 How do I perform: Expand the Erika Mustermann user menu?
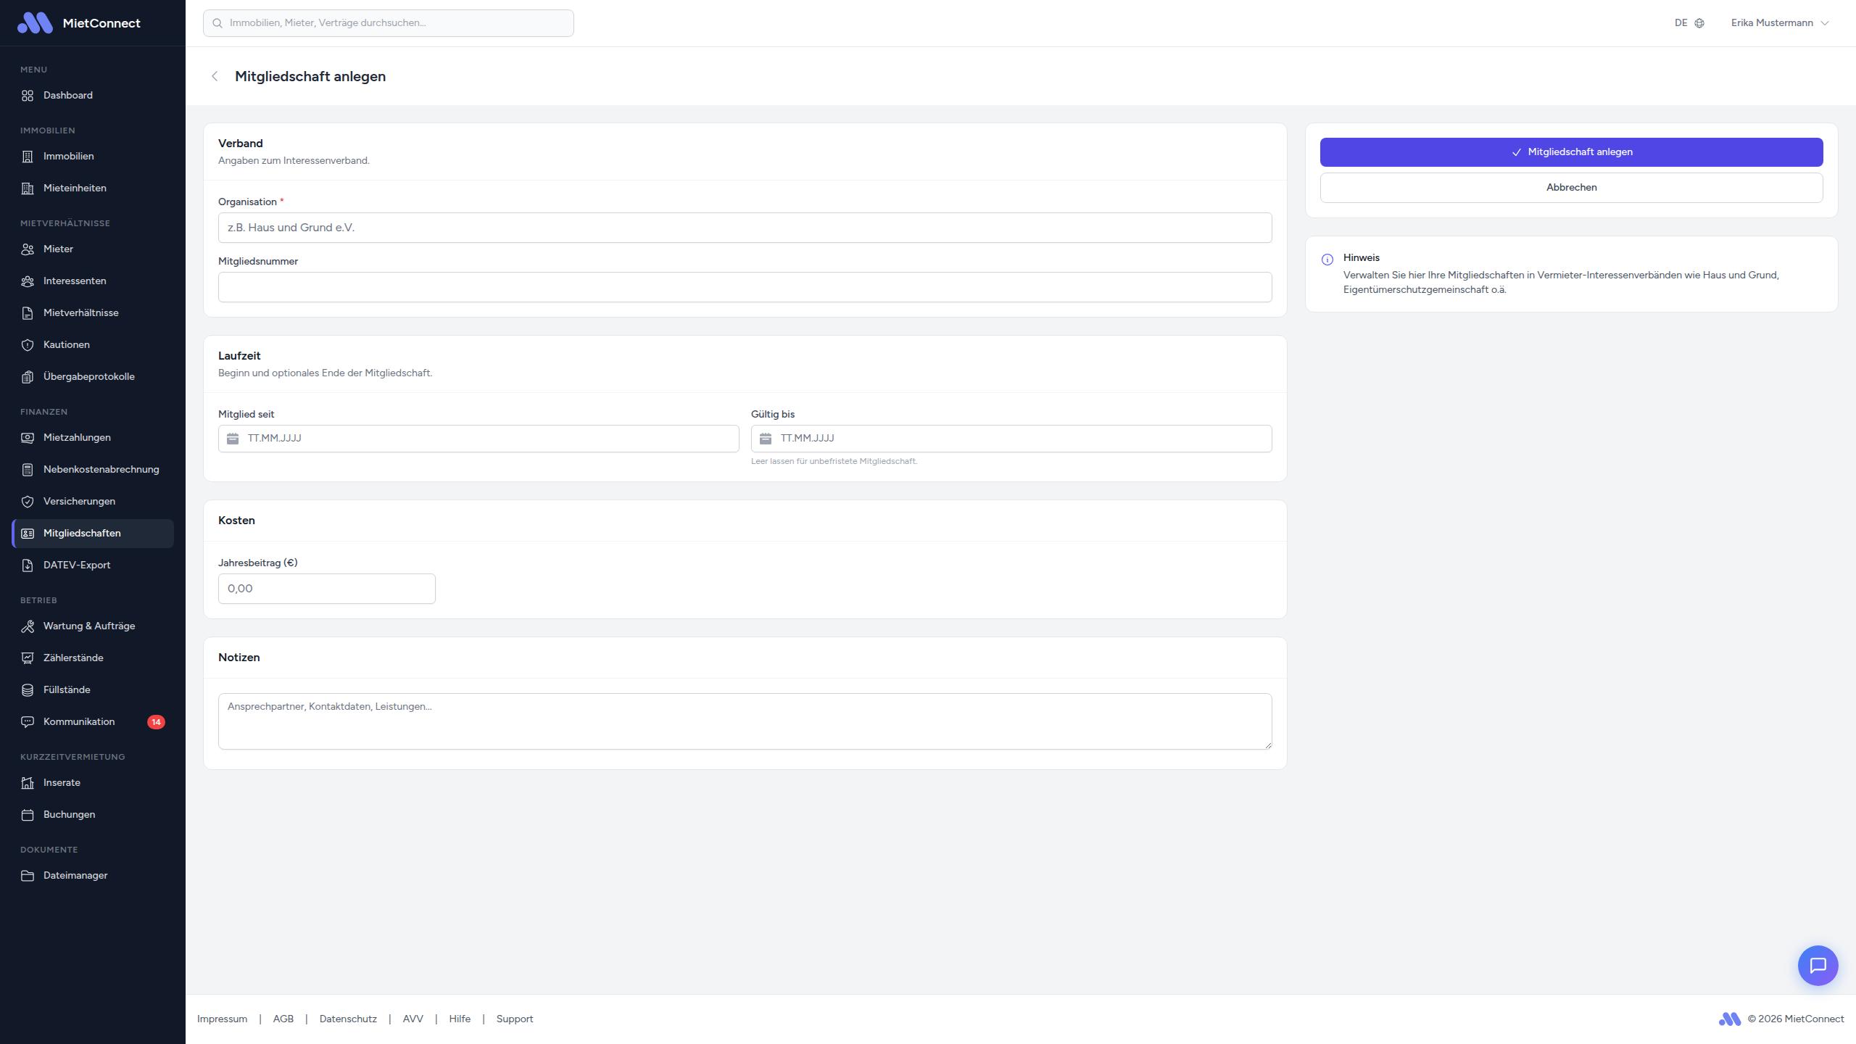pos(1780,23)
